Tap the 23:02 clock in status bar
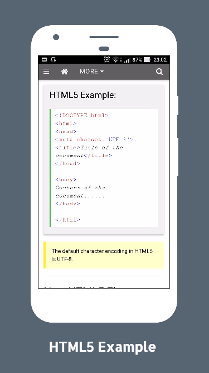 coord(160,60)
